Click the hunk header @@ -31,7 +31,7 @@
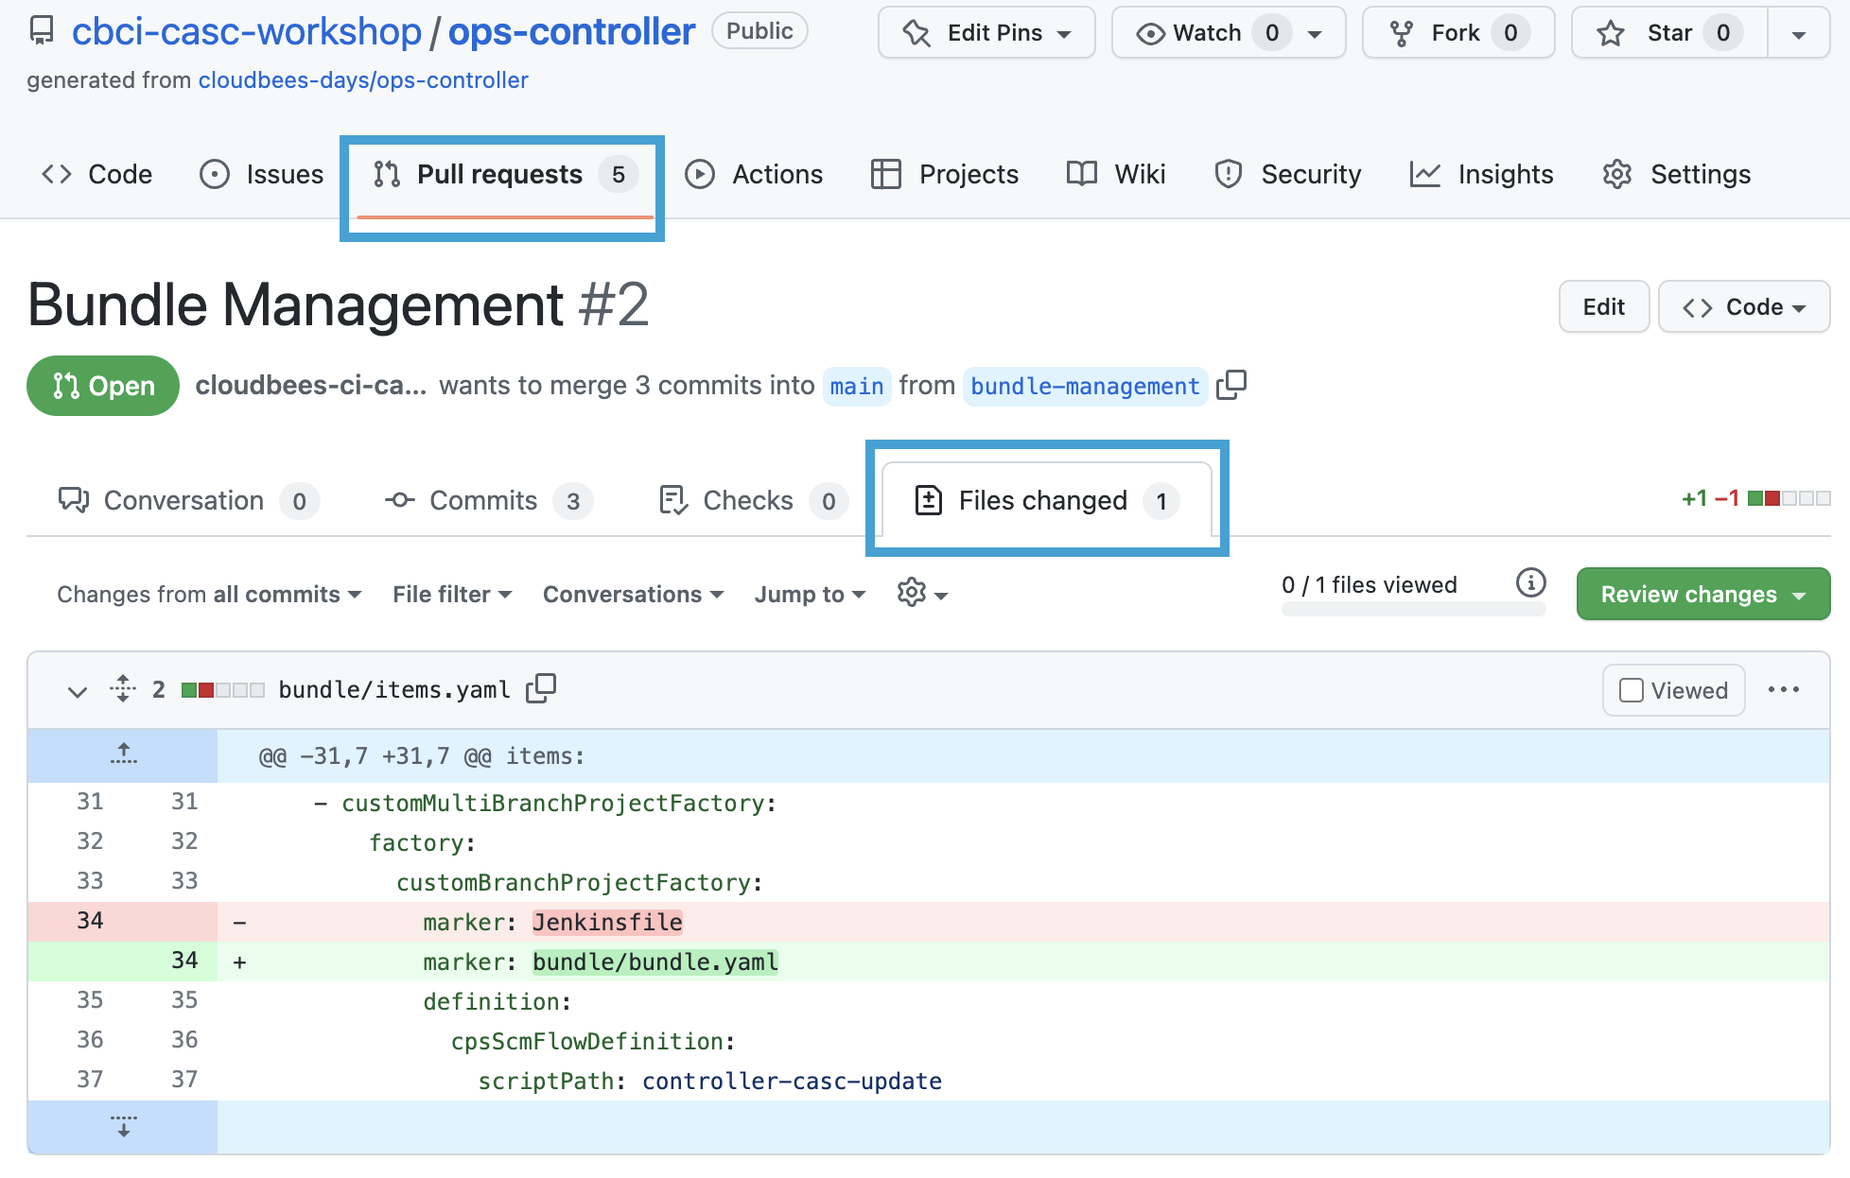Screen dimensions: 1850x1178 [421, 756]
